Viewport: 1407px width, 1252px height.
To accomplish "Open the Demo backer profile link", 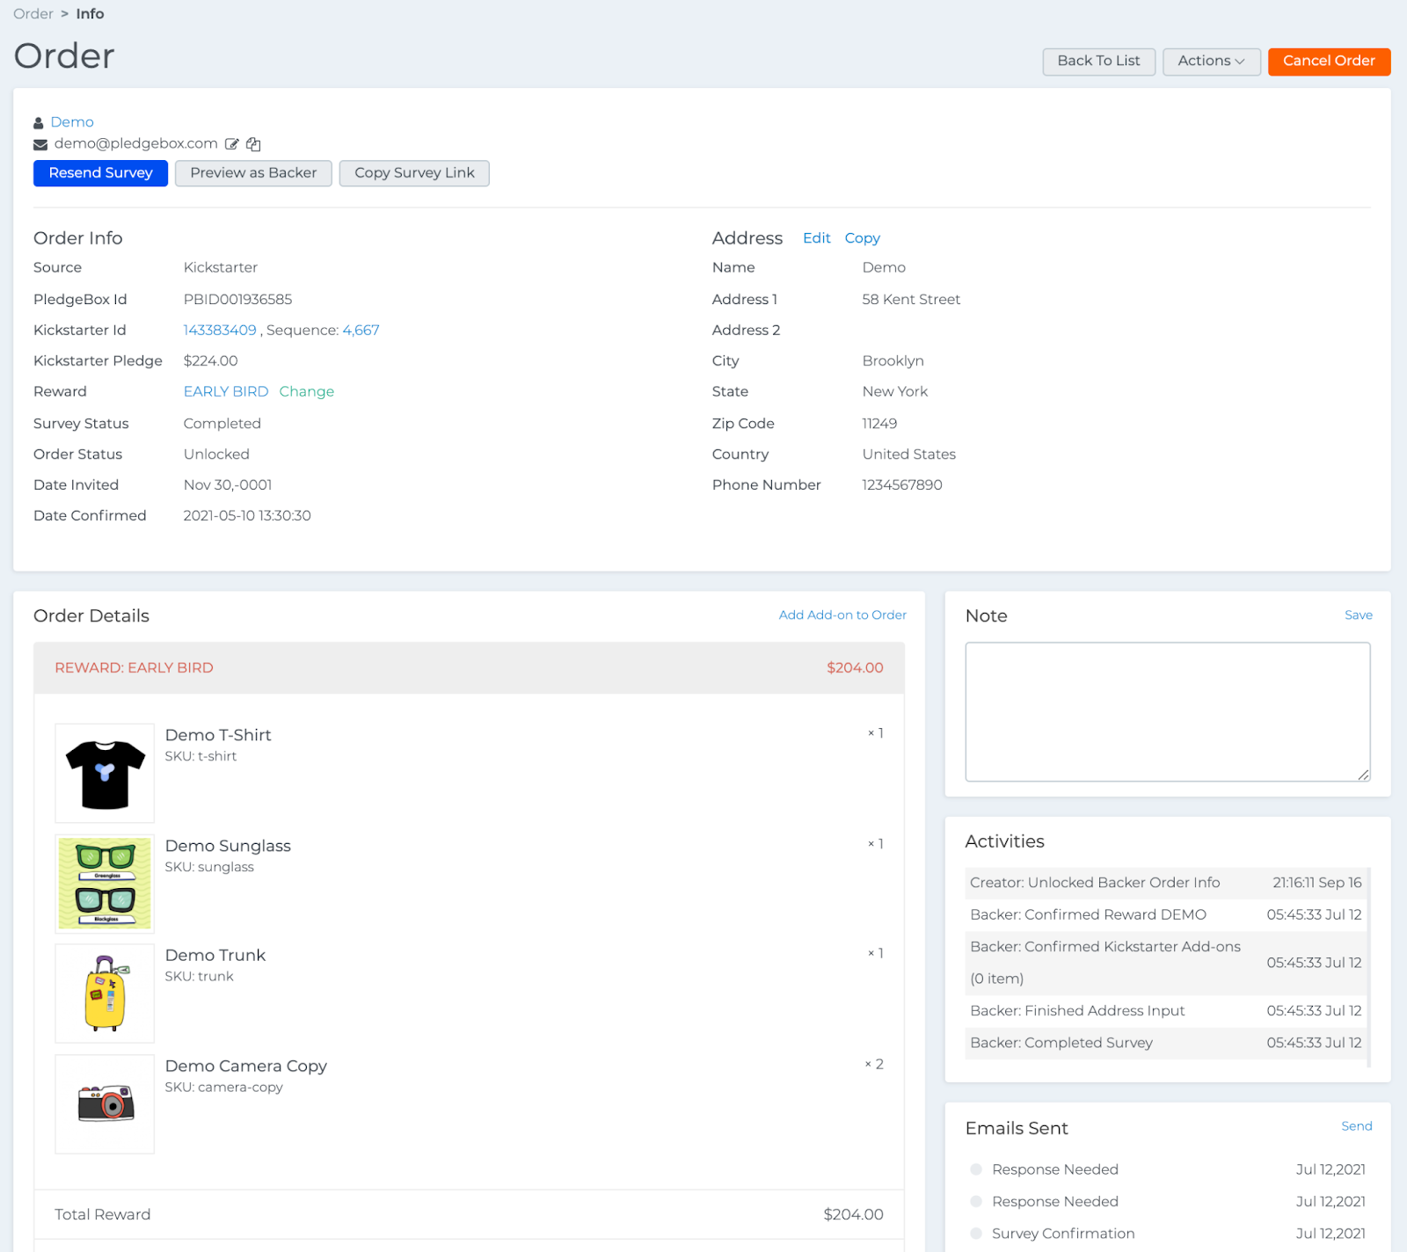I will pos(72,122).
